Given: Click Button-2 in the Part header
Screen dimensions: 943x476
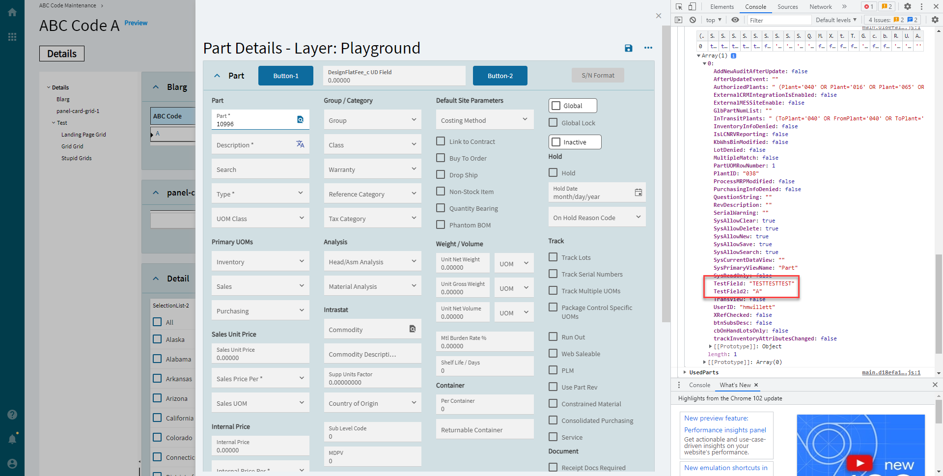Looking at the screenshot, I should coord(500,76).
